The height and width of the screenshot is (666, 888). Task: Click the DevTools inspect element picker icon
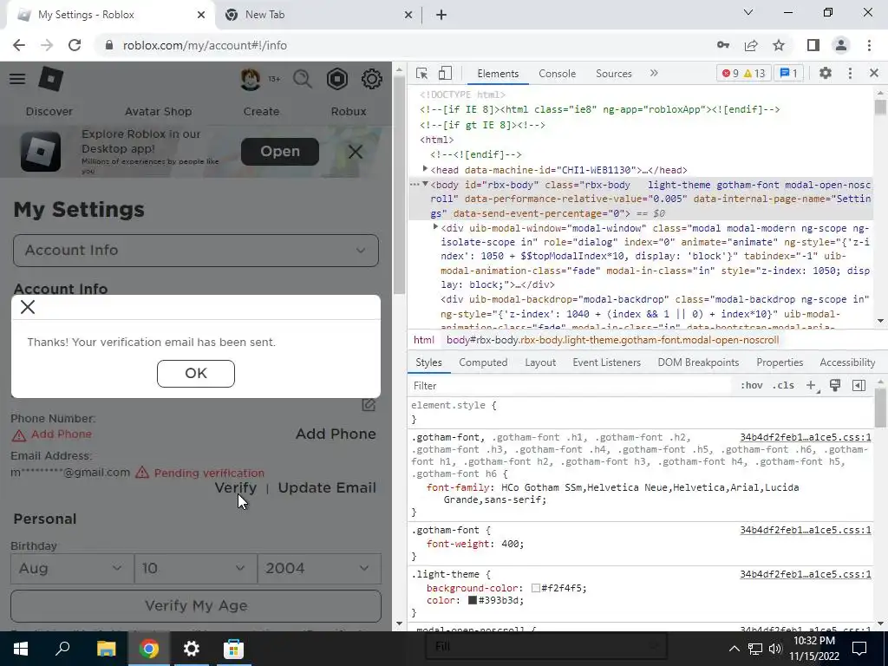pos(421,73)
